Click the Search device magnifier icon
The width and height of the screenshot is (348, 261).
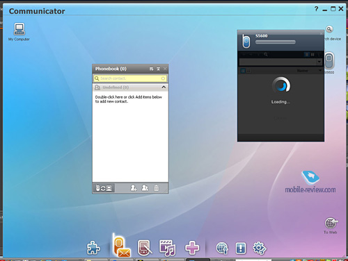tap(329, 29)
